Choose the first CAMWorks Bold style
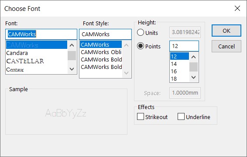 [101, 59]
